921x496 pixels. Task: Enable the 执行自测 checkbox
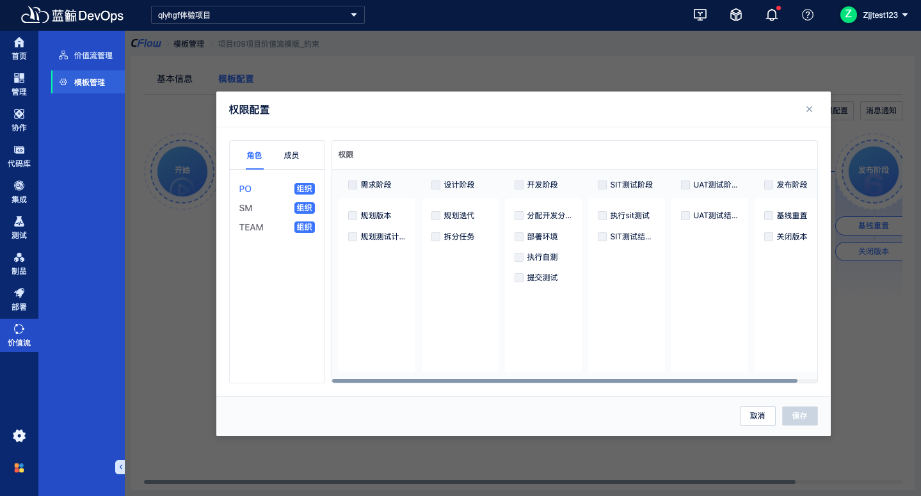(x=519, y=257)
